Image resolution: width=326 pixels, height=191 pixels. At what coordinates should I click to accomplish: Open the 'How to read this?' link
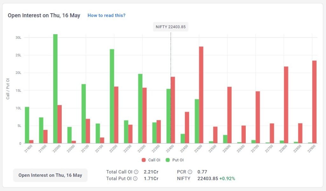(x=106, y=15)
